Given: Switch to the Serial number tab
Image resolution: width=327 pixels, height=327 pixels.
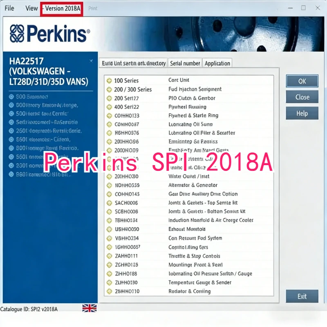Looking at the screenshot, I should pyautogui.click(x=185, y=63).
